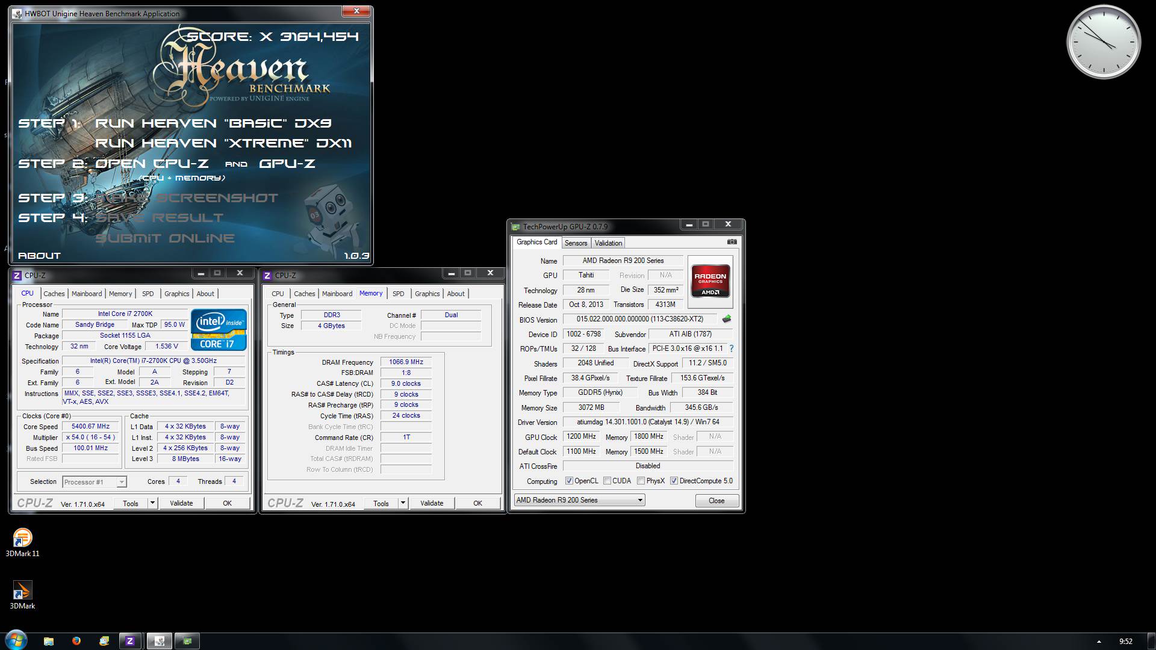Click the GPU Clock 1200 MHz field
This screenshot has height=650, width=1156.
click(x=581, y=437)
